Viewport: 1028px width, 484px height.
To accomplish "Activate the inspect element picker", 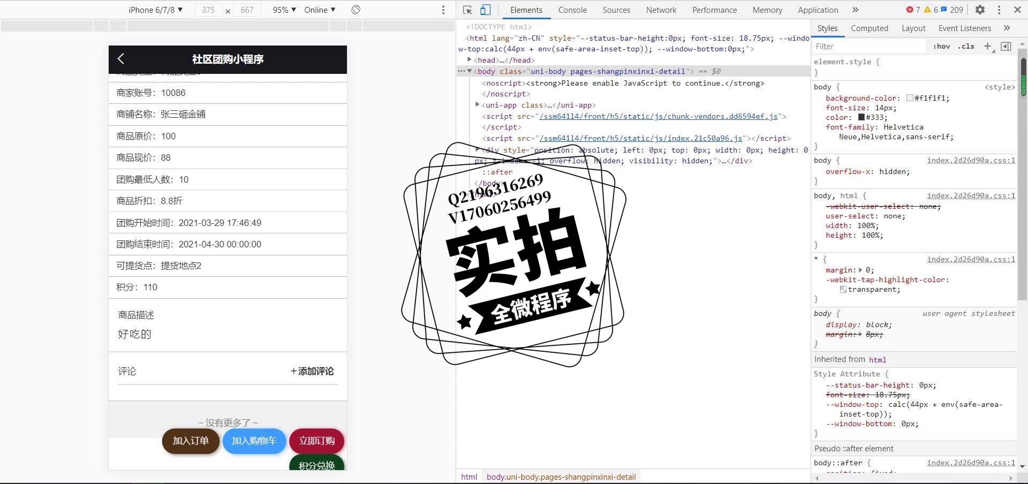I will [x=467, y=10].
